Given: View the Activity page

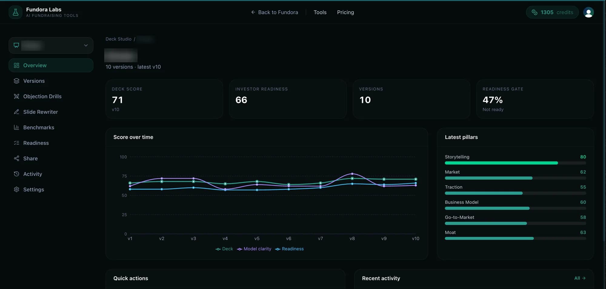Looking at the screenshot, I should pos(51,174).
